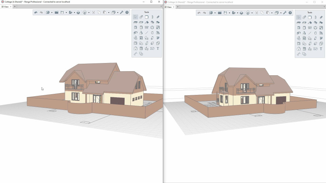326x183 pixels.
Task: Open Settings wrench in left window toolbar
Action: [x=122, y=13]
